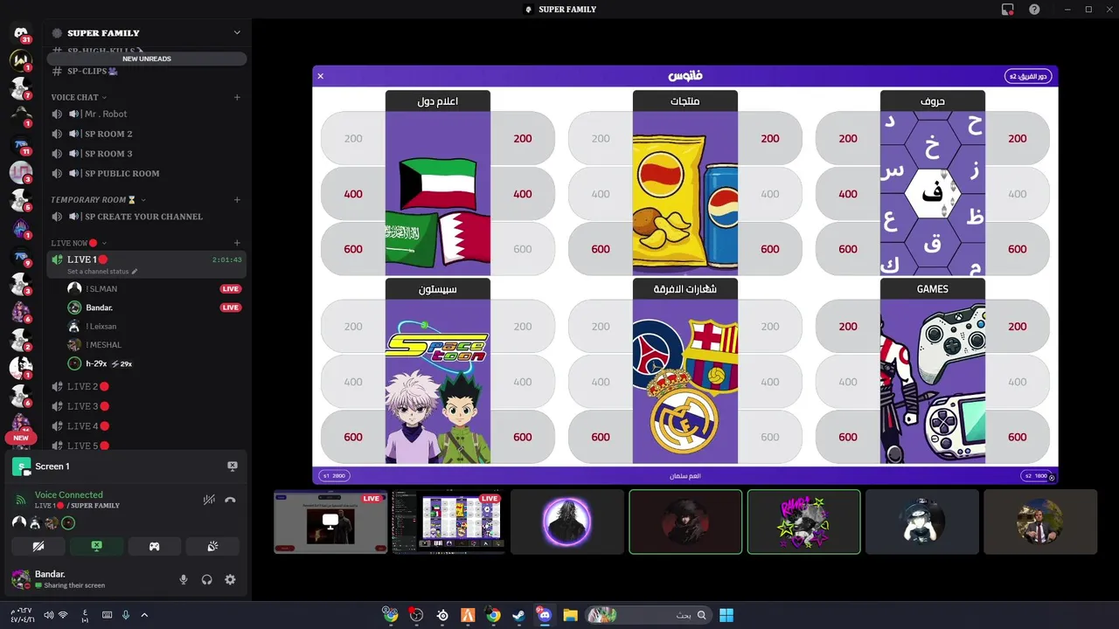This screenshot has height=629, width=1119.
Task: Open File Explorer from the taskbar
Action: click(571, 615)
